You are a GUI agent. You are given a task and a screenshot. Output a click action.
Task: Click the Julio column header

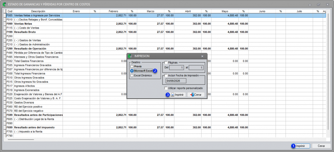[299, 11]
